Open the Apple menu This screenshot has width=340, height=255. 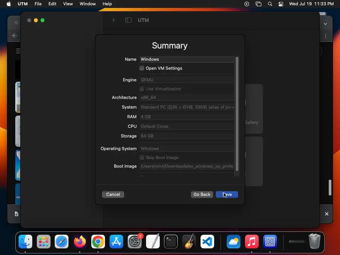(x=9, y=4)
